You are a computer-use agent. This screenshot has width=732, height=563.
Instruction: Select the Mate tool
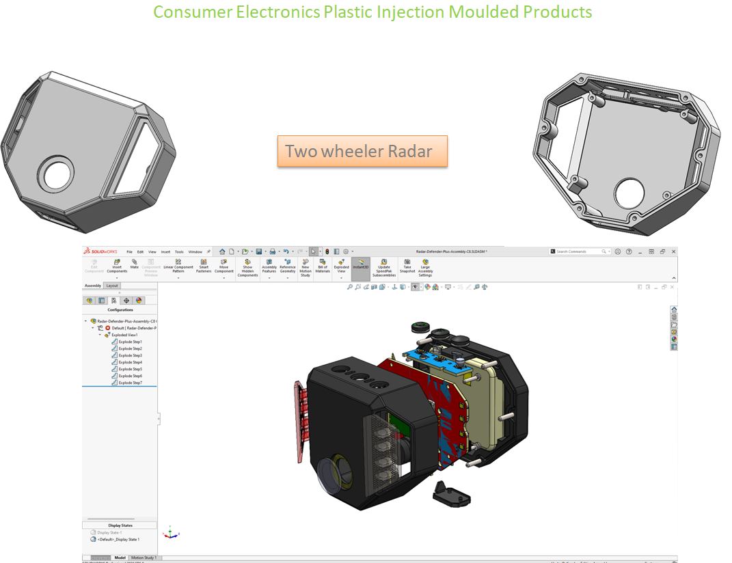pos(135,264)
